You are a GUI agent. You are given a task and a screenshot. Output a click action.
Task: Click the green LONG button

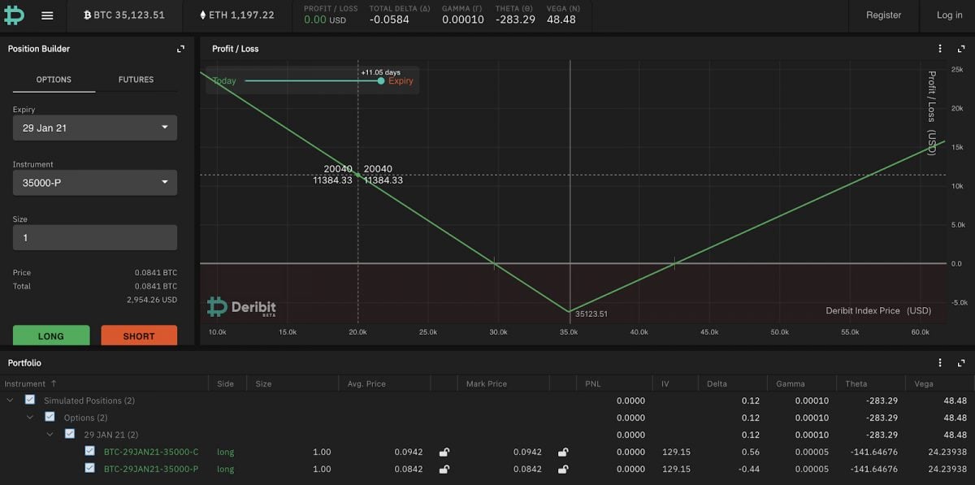tap(50, 336)
